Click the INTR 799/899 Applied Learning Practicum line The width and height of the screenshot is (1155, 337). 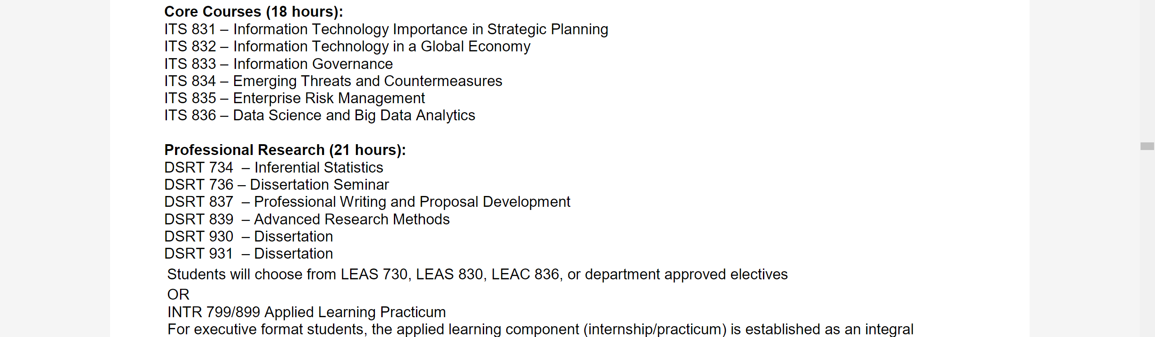point(306,312)
